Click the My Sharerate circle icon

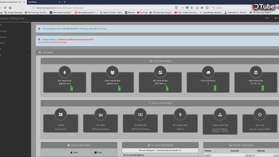click(160, 72)
